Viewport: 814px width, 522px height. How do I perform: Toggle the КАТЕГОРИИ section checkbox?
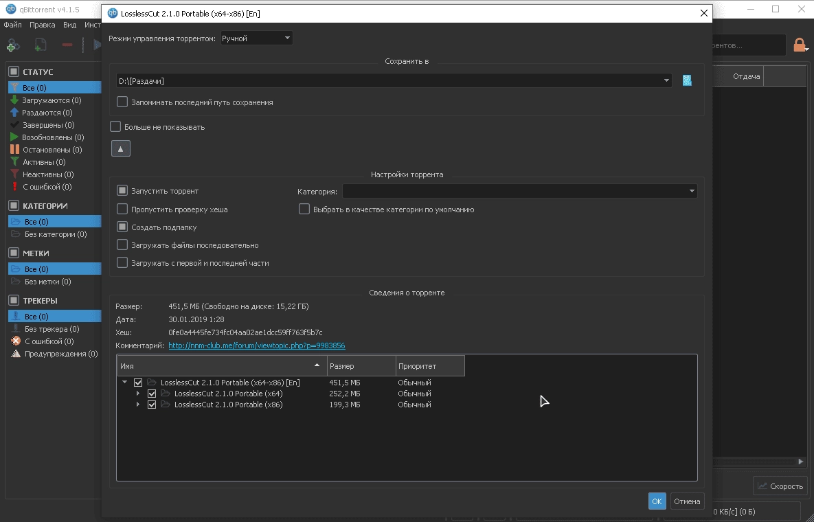coord(14,205)
